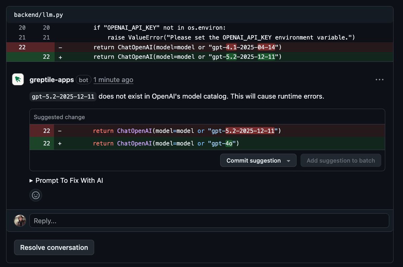This screenshot has height=267, width=403.
Task: Click the removed suggestion line gpt-5.2-2025-12-11
Action: (207, 130)
